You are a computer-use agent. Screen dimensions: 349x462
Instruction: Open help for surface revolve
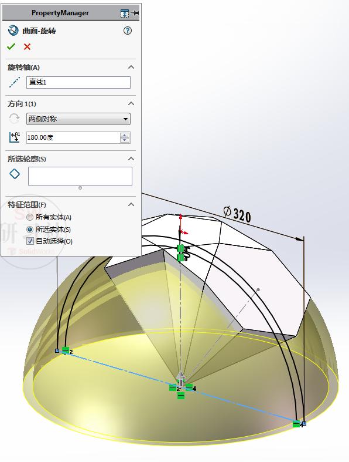128,31
